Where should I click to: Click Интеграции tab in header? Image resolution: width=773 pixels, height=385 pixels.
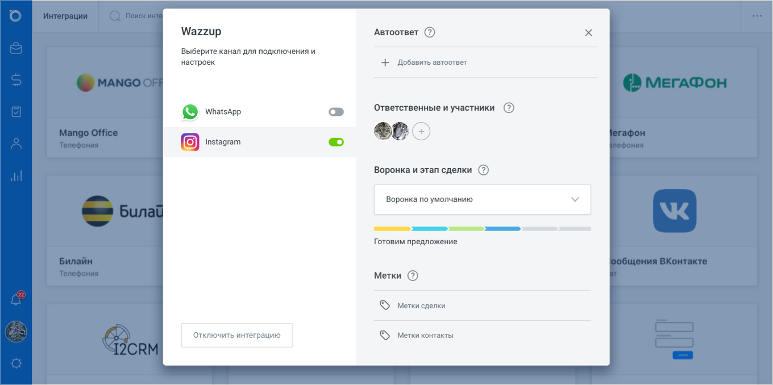pos(65,16)
